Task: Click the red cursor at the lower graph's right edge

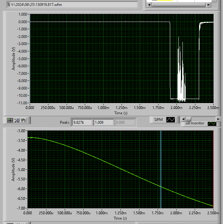Action: pyautogui.click(x=213, y=169)
